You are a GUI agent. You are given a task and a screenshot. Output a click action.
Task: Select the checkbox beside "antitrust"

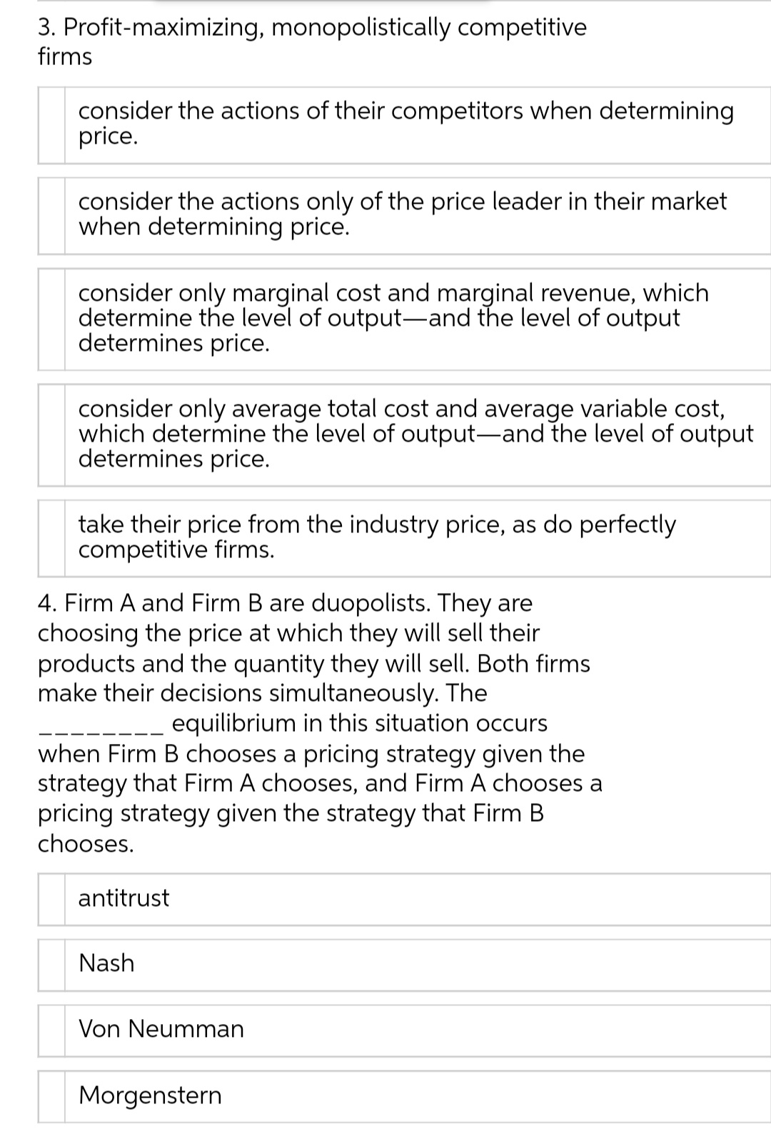tap(50, 898)
